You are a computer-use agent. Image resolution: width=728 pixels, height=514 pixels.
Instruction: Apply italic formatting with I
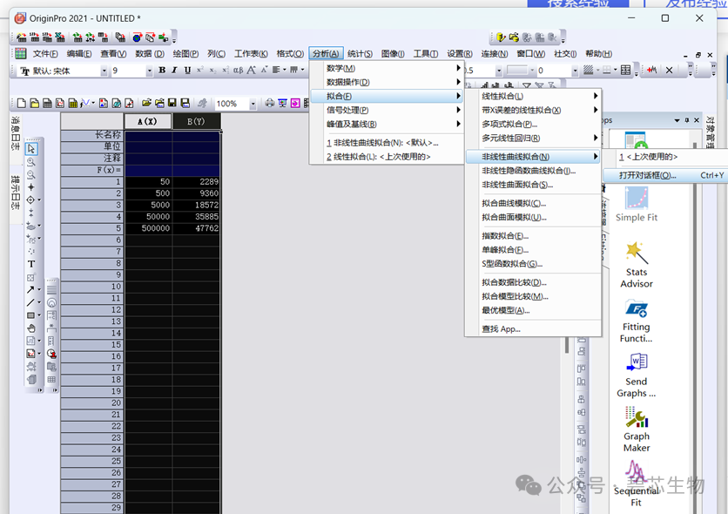[174, 70]
